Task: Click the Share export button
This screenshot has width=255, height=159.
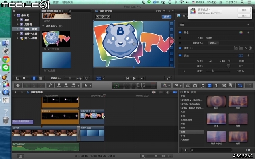Action: point(249,85)
